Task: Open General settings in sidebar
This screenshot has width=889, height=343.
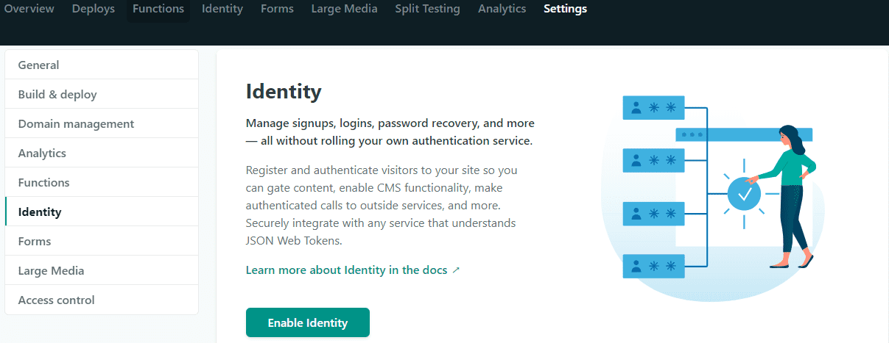Action: pos(39,65)
